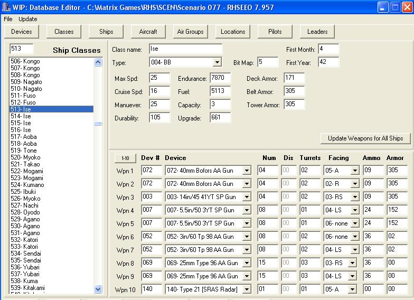
Task: Go to the Leaders section
Action: click(317, 32)
